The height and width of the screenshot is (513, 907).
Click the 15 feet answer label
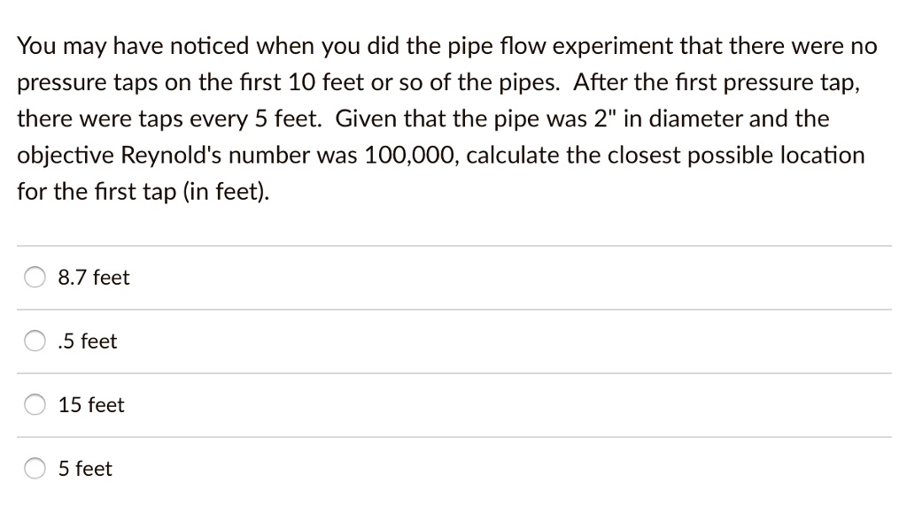(x=90, y=404)
